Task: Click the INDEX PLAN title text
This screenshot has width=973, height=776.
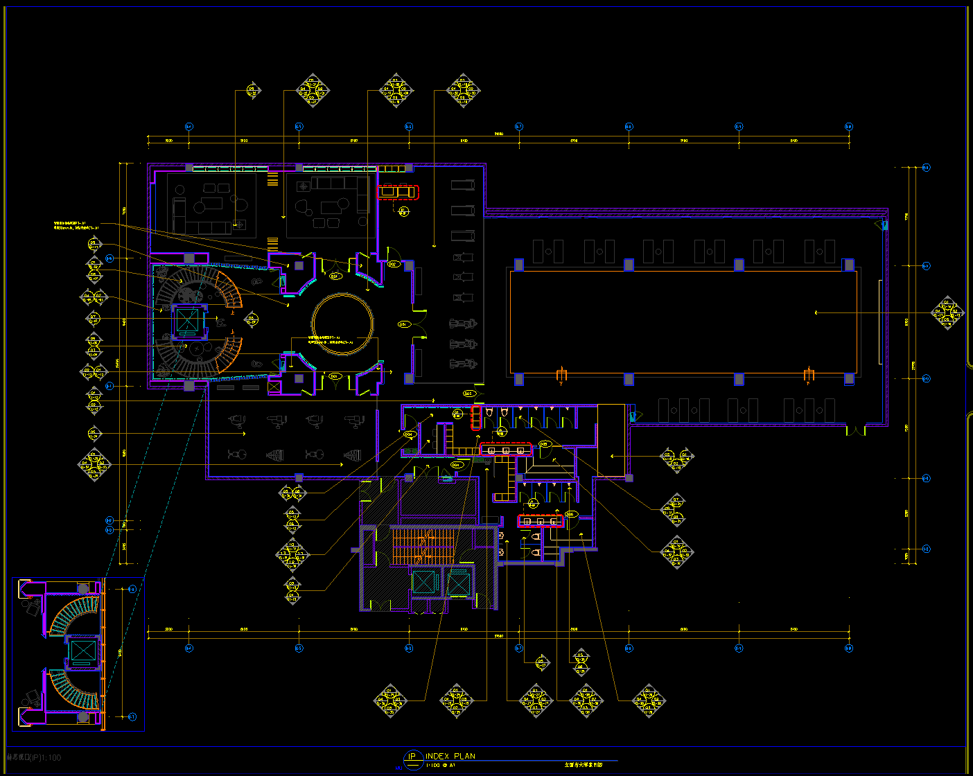Action: (450, 756)
